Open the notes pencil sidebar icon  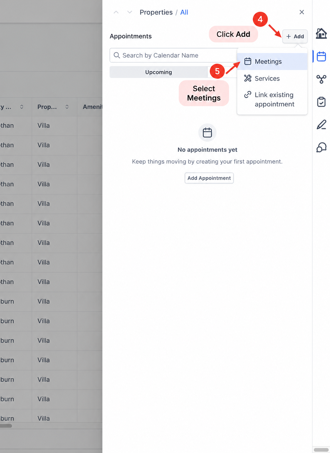(x=321, y=125)
